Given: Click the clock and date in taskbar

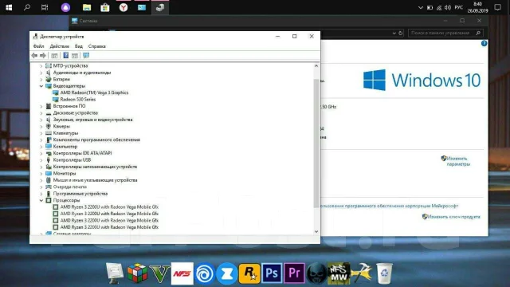Looking at the screenshot, I should (x=477, y=7).
